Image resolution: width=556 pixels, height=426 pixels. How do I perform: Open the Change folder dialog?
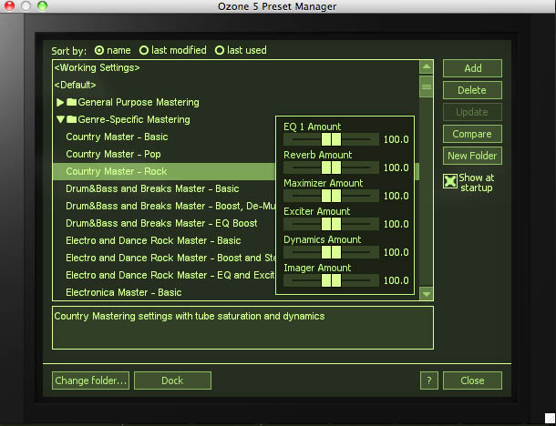click(x=90, y=380)
